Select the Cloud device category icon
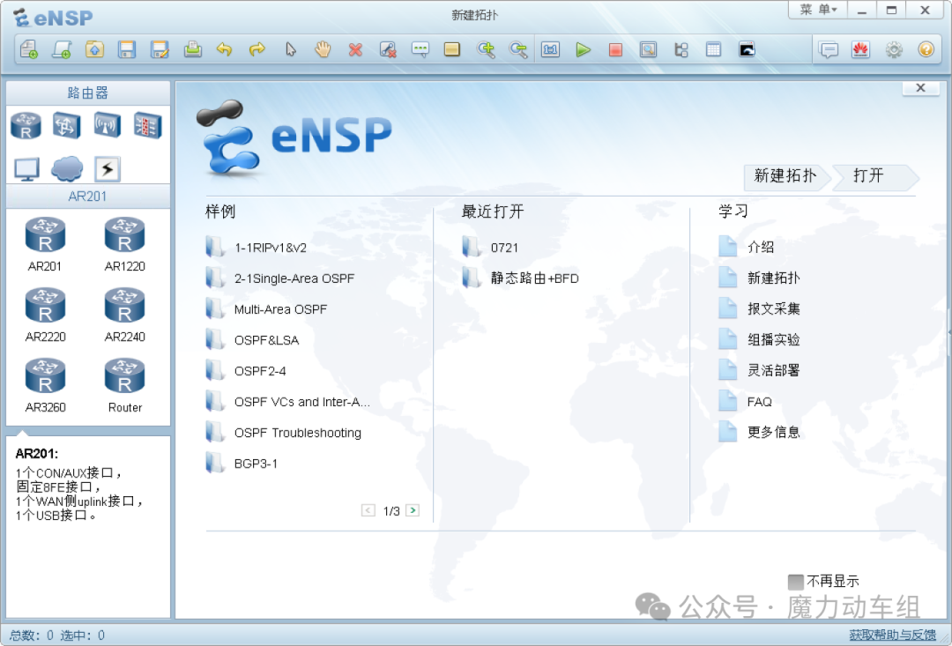 [67, 169]
